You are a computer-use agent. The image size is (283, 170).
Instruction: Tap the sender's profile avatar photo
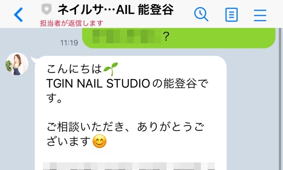17,64
